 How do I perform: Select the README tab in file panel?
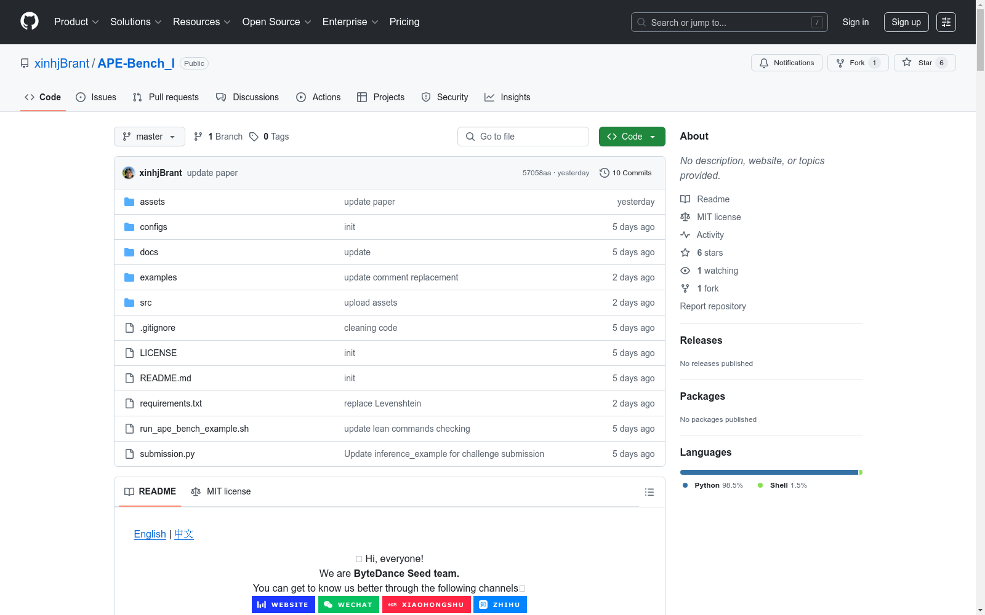pyautogui.click(x=150, y=491)
